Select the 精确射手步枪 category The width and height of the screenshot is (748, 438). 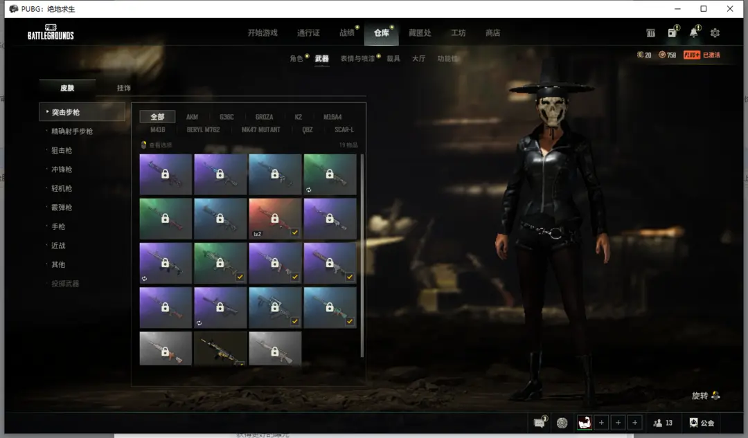(72, 131)
